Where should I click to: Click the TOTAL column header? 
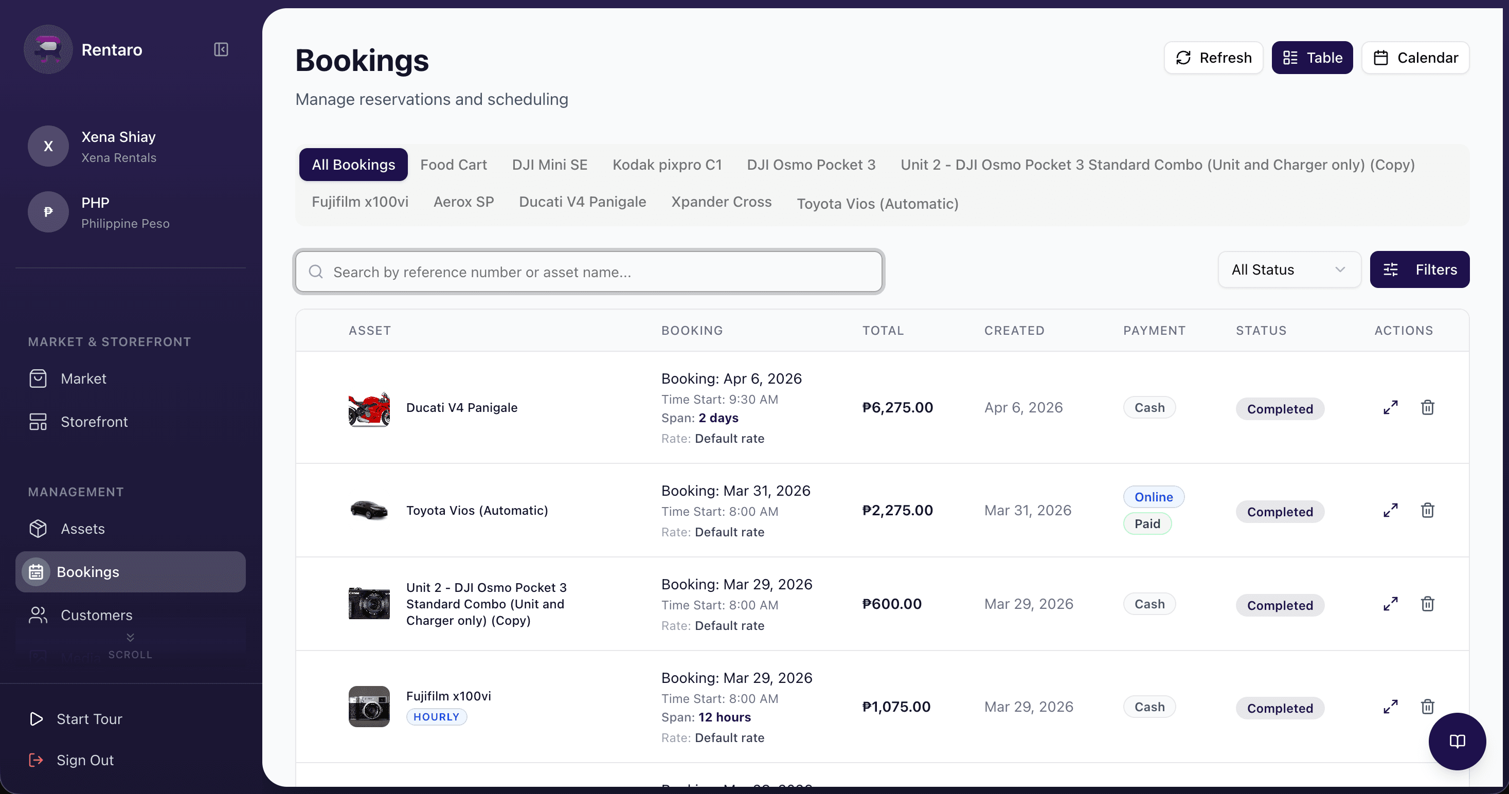[x=883, y=330]
